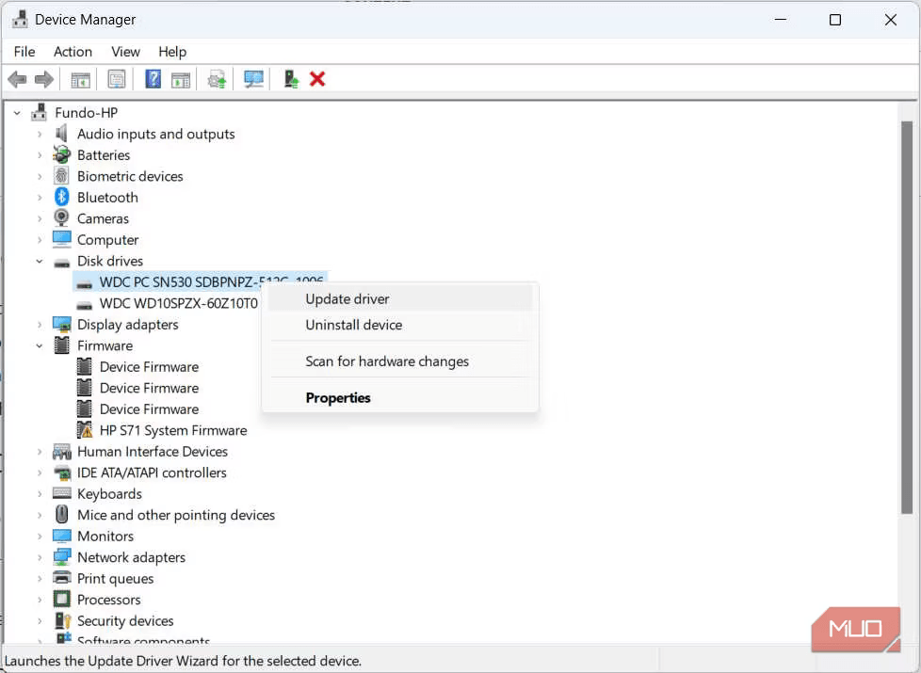Expand the Monitors category
The image size is (921, 673).
40,537
